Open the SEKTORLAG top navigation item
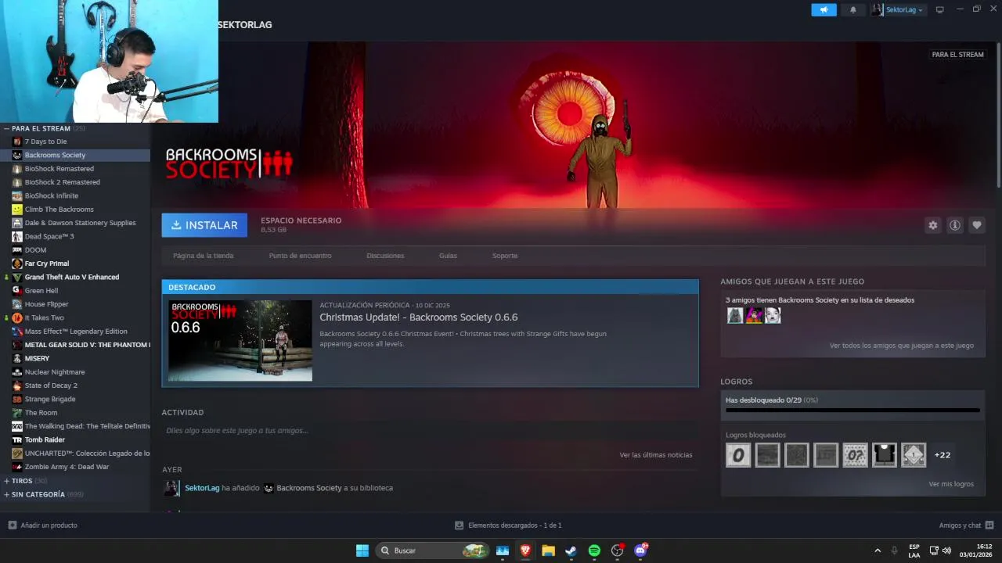The height and width of the screenshot is (563, 1002). click(x=245, y=25)
